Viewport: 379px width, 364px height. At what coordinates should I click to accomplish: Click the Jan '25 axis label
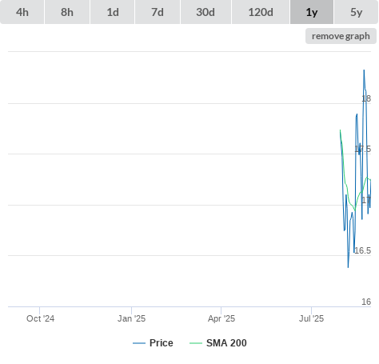tap(131, 318)
